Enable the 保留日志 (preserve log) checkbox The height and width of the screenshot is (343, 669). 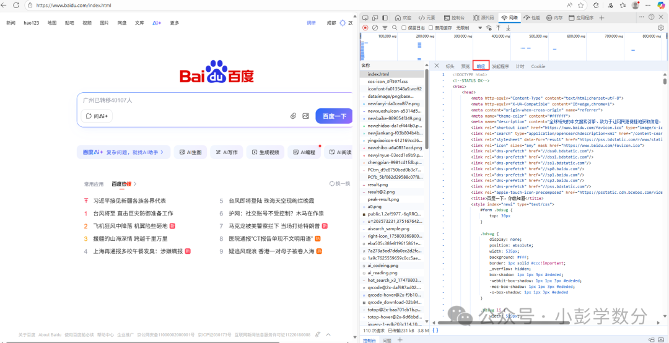tap(404, 27)
